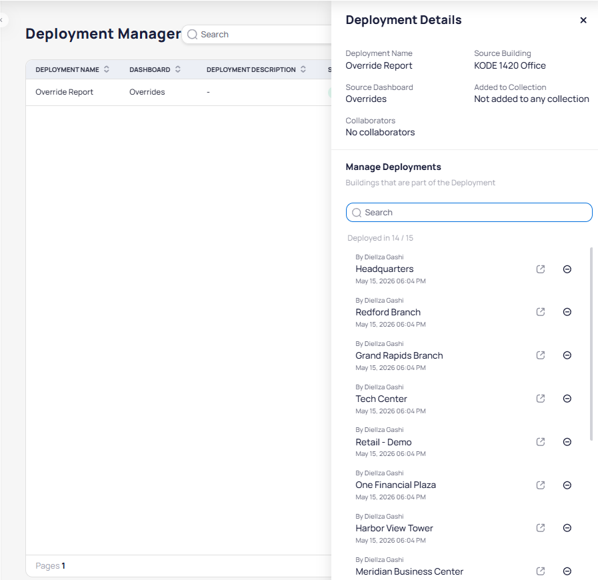Viewport: 598px width, 580px height.
Task: Close the Deployment Details panel
Action: coord(583,20)
